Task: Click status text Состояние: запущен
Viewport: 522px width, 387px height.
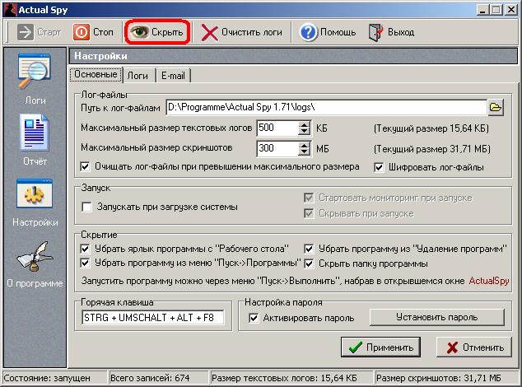Action: 47,378
